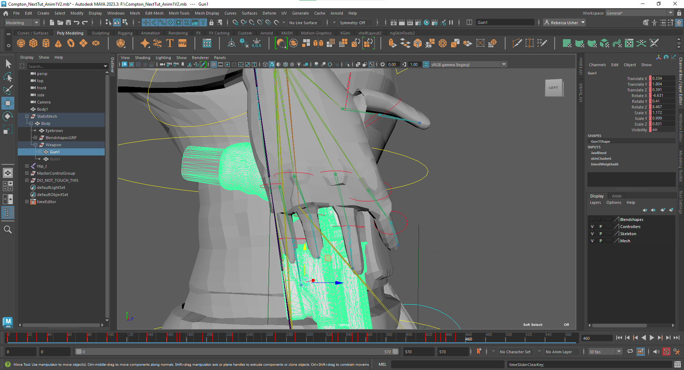Toggle visibility of the Skeleton layer
This screenshot has width=684, height=370.
(592, 234)
